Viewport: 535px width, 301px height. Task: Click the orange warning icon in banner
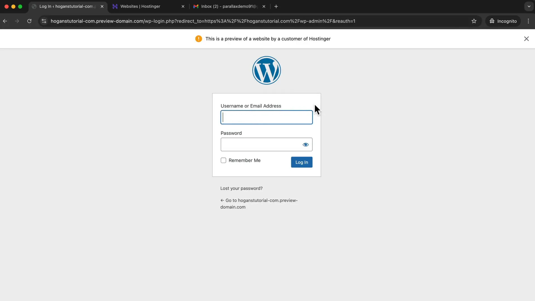point(198,39)
